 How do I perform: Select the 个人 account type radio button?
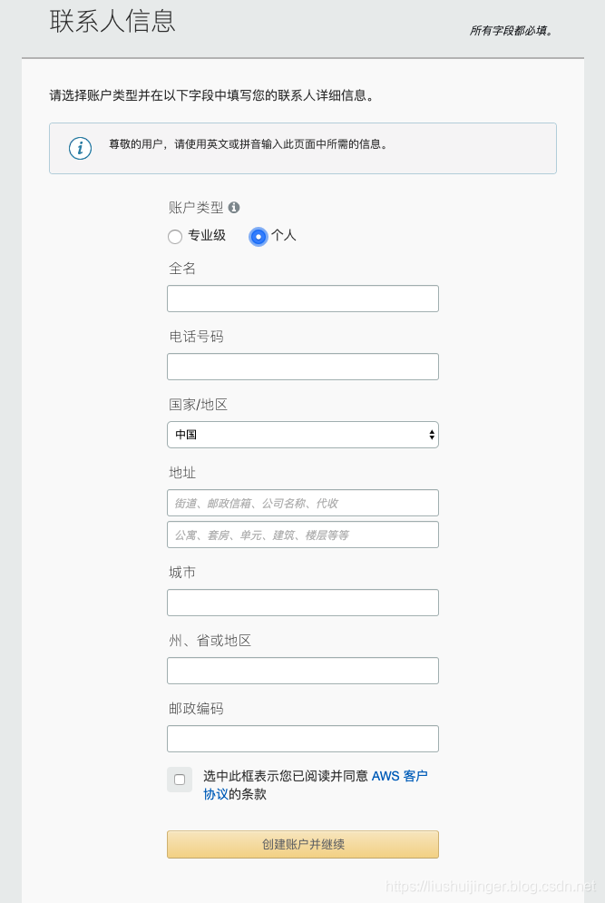point(258,236)
